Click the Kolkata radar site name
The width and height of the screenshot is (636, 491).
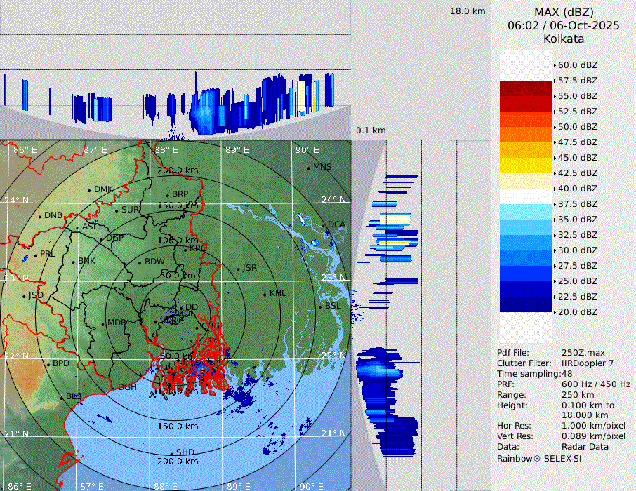(x=564, y=39)
